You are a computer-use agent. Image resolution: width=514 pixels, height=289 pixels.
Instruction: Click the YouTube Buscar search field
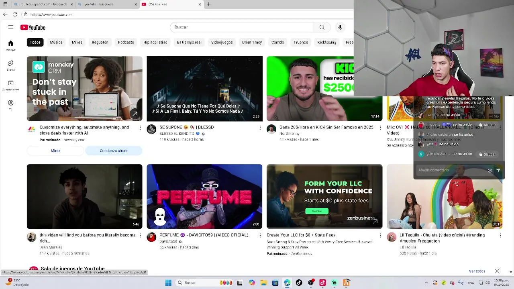click(242, 27)
